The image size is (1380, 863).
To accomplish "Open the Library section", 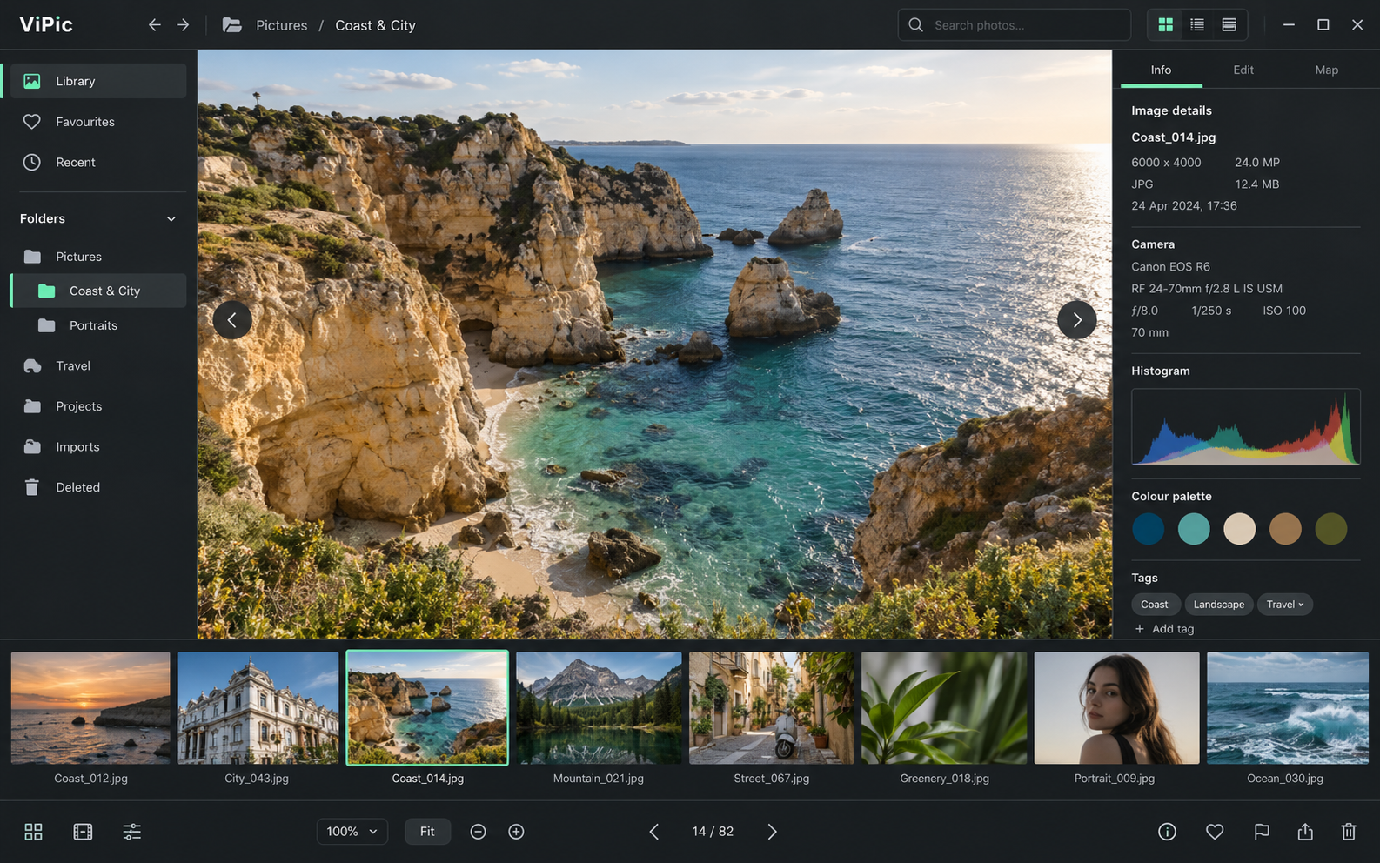I will pos(98,81).
